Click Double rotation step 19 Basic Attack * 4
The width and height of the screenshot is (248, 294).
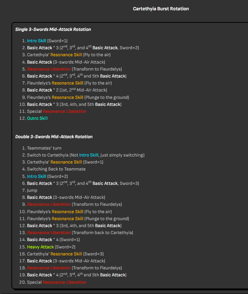[77, 275]
